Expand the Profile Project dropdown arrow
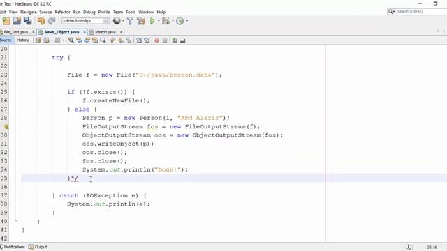The width and height of the screenshot is (447, 251). coord(187,21)
